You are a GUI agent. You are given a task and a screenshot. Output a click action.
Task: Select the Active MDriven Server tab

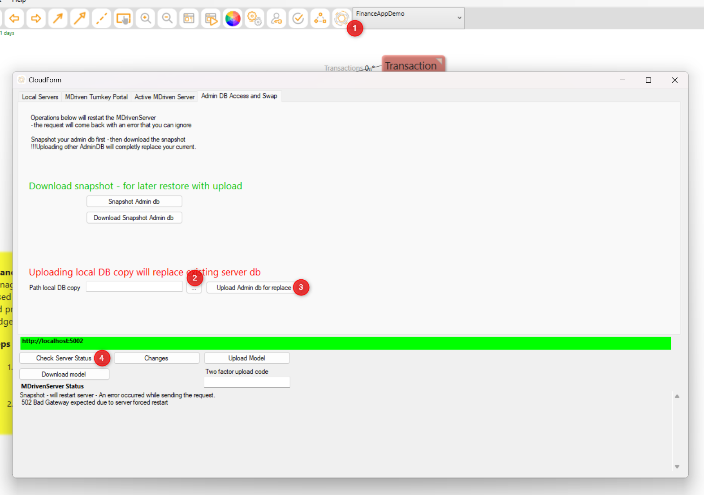(164, 97)
